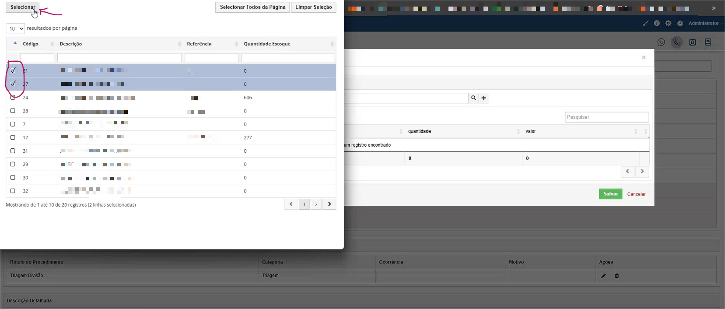
Task: Click the paintbrush theme icon
Action: pyautogui.click(x=645, y=23)
